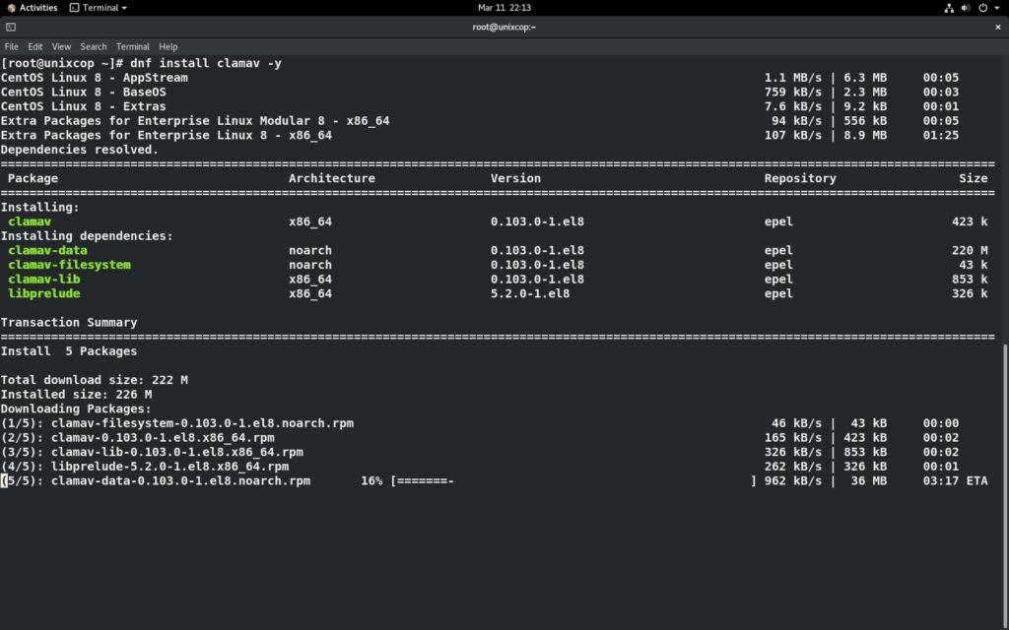Click the 'Architecture' column header
1009x630 pixels.
click(332, 179)
